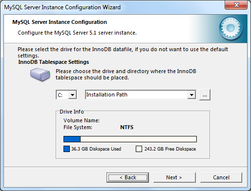This screenshot has height=191, width=251.
Task: Click the 'Volume Name:' label
Action: coord(82,120)
